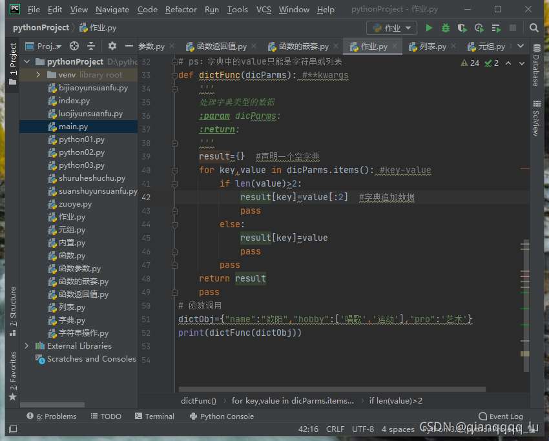Expand the venv folder
Image resolution: width=549 pixels, height=441 pixels.
click(38, 75)
